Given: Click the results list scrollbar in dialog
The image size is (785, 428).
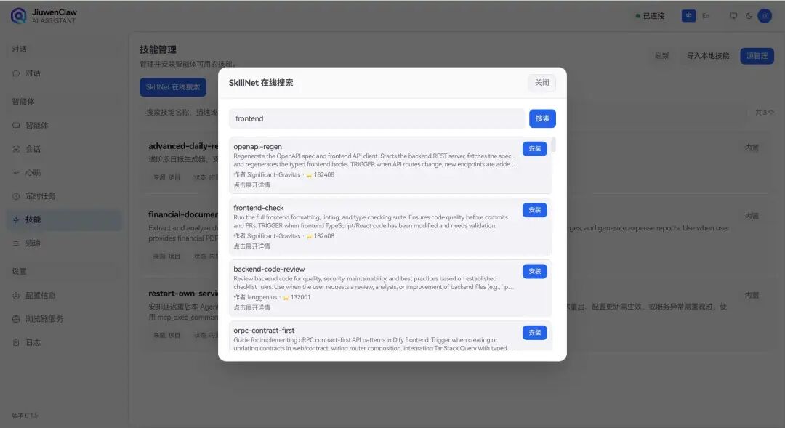Looking at the screenshot, I should coord(554,145).
